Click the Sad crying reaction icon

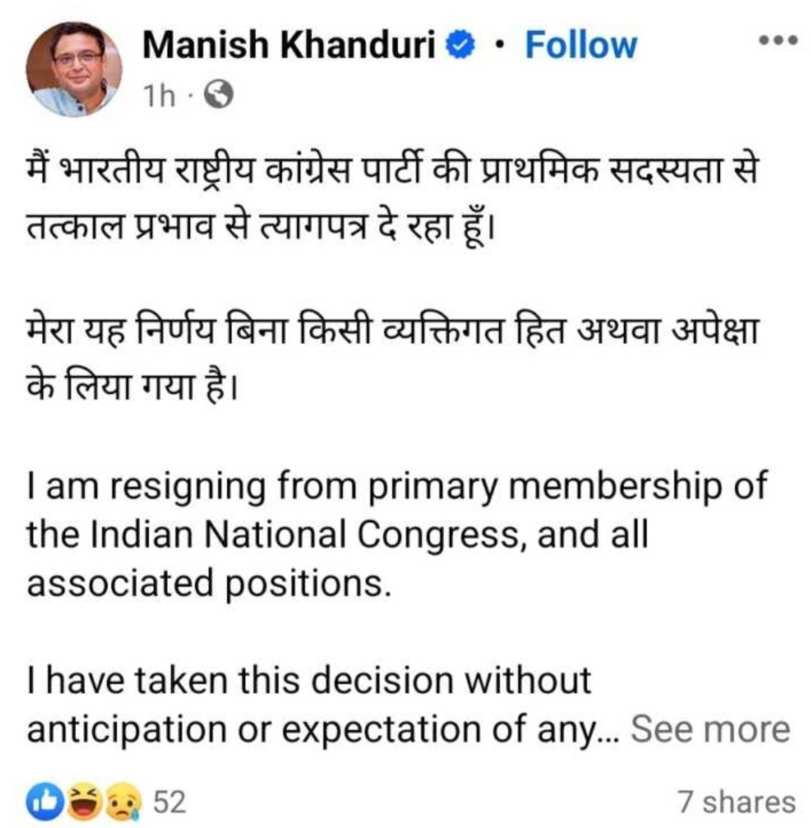point(125,802)
